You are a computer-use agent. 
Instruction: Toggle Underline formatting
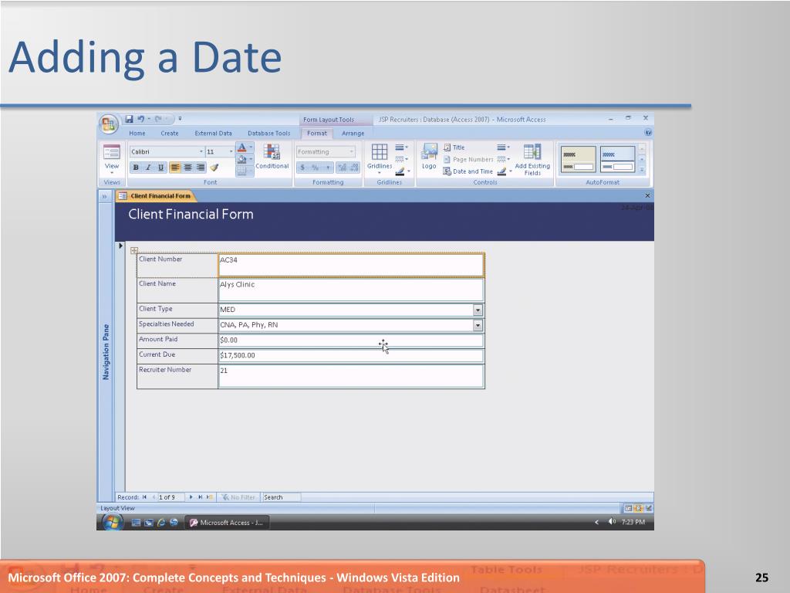[x=160, y=168]
